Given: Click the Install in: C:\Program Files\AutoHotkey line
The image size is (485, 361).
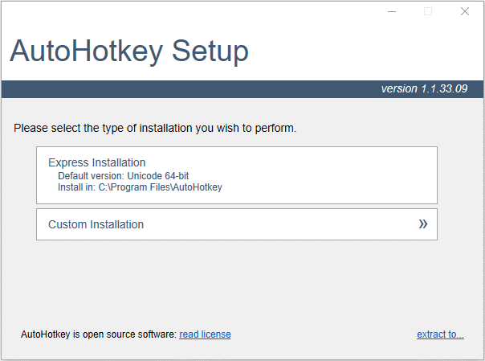Looking at the screenshot, I should 140,187.
